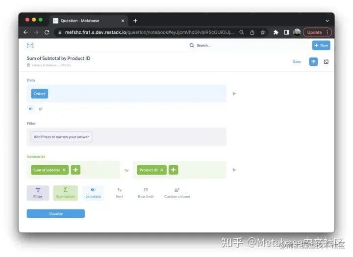Add a Summarize step
The height and width of the screenshot is (257, 353).
(x=66, y=193)
